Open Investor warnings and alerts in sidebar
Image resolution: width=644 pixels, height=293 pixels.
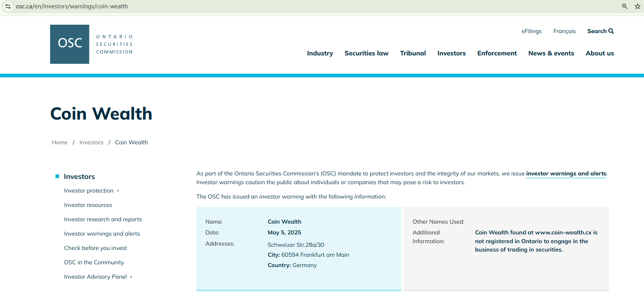tap(102, 234)
